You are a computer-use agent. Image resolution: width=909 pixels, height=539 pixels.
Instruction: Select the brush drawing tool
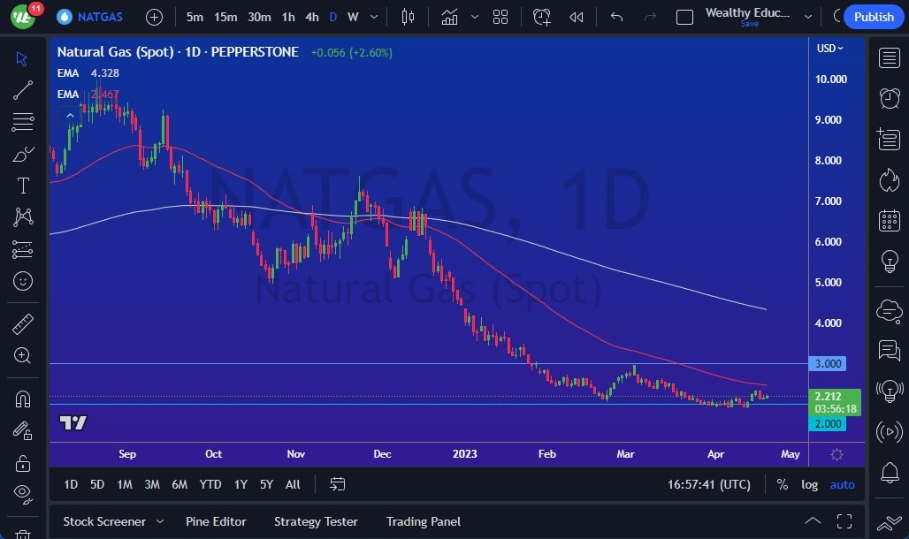pyautogui.click(x=23, y=154)
